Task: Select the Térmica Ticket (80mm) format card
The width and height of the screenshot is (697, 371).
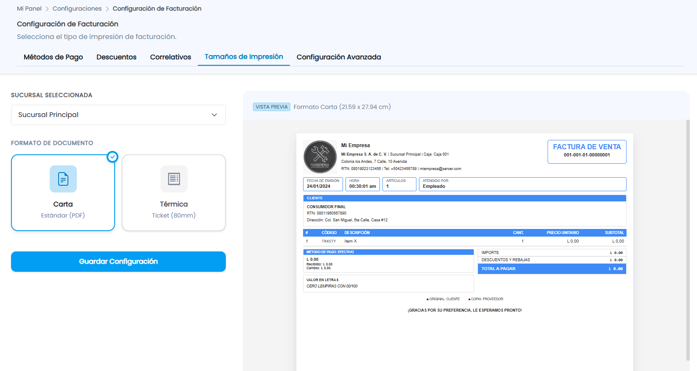Action: pos(174,193)
